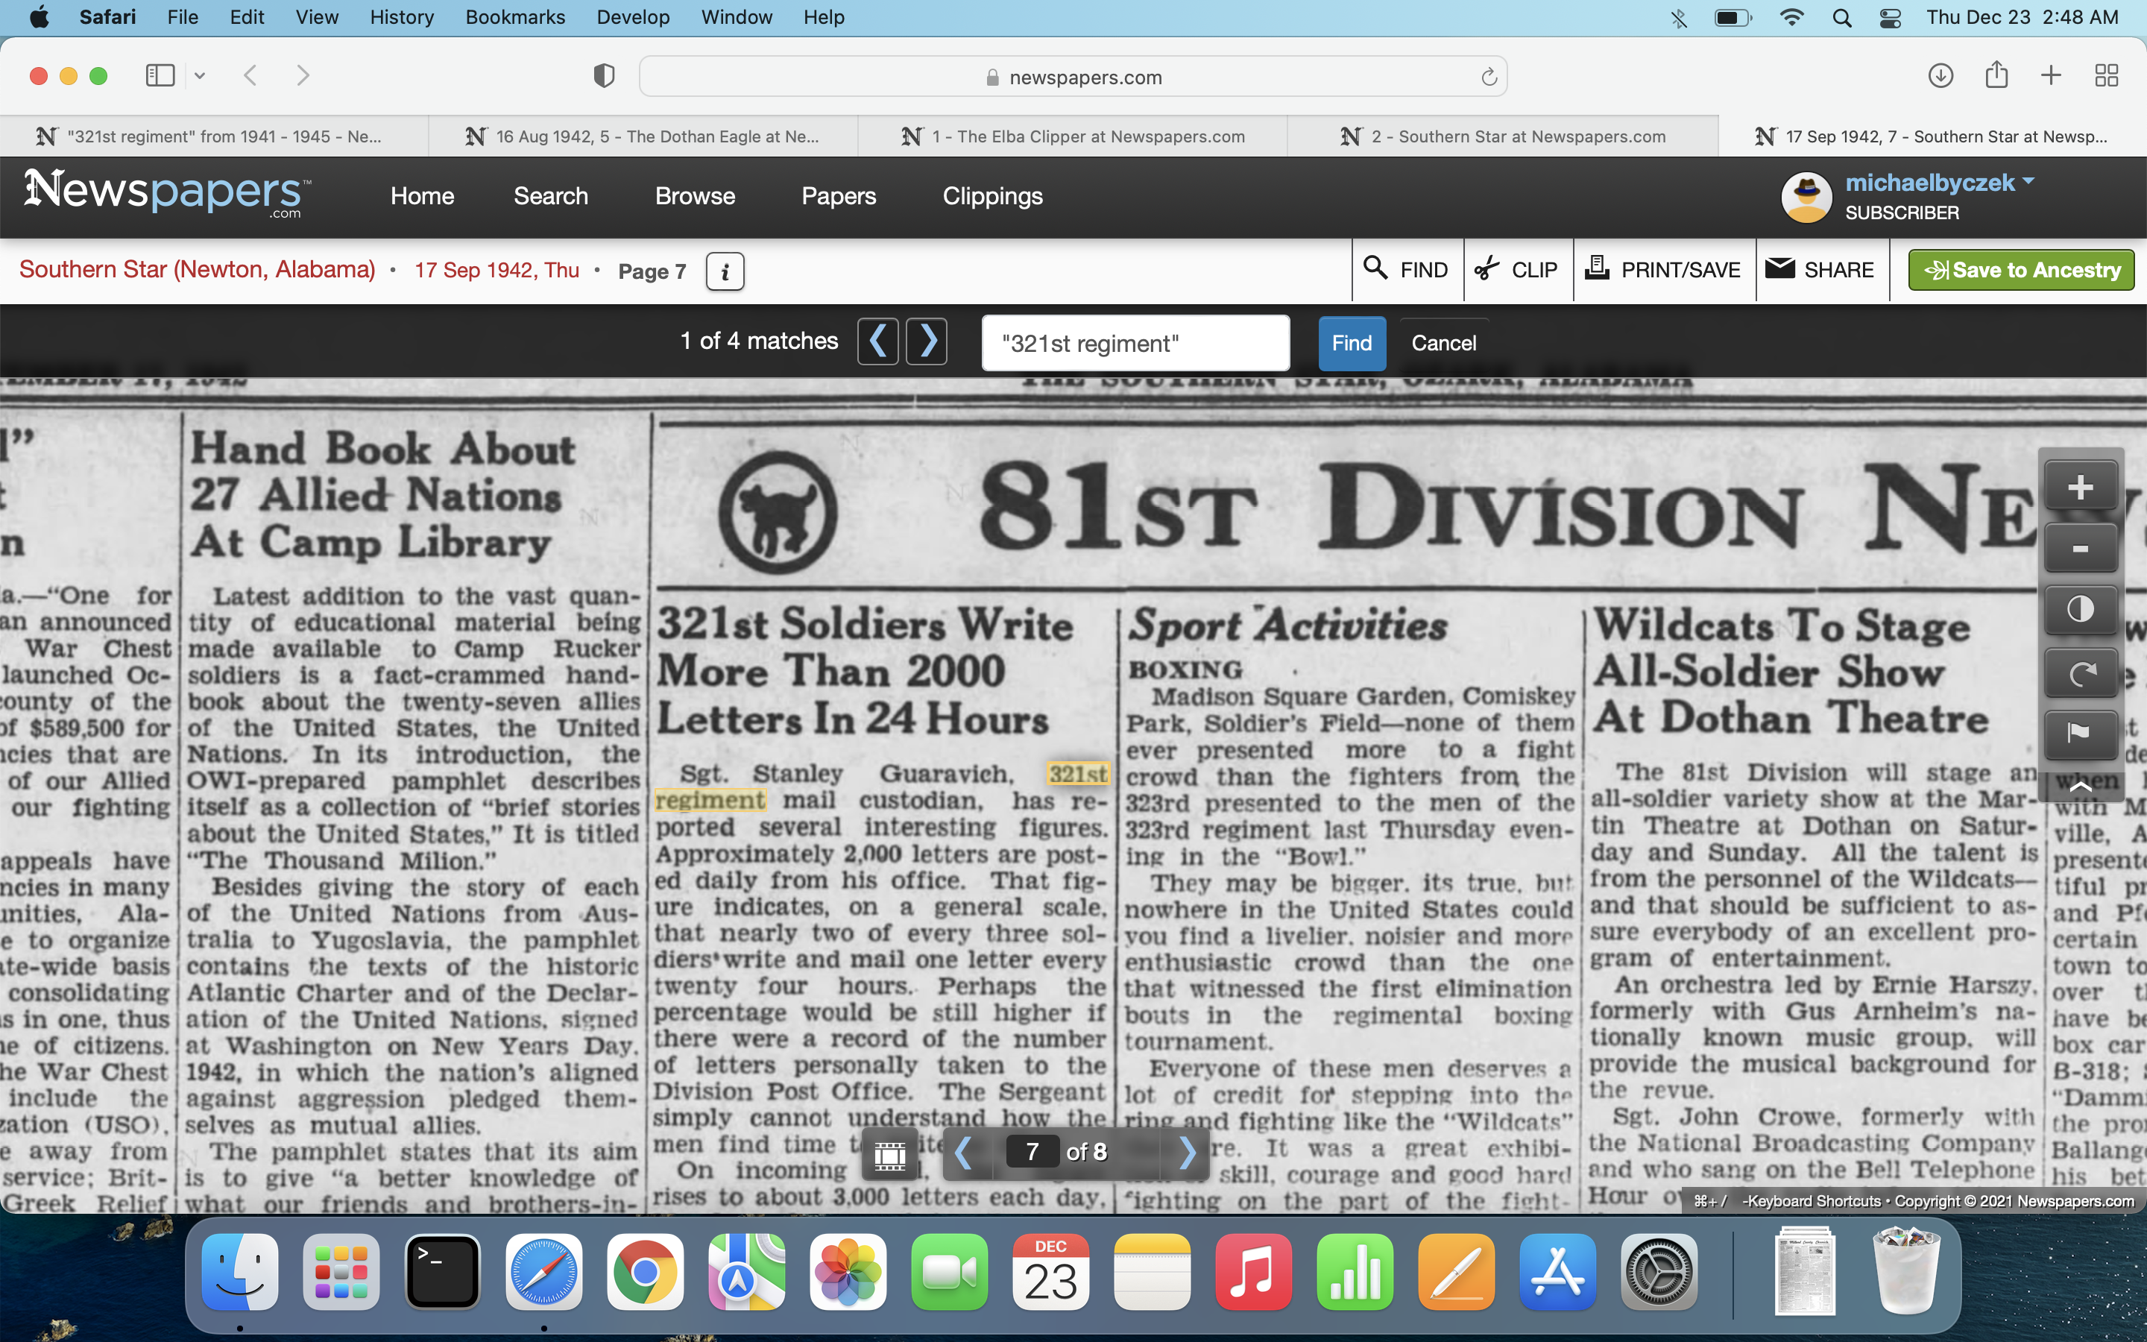Open the page info icon
This screenshot has width=2147, height=1342.
point(725,271)
